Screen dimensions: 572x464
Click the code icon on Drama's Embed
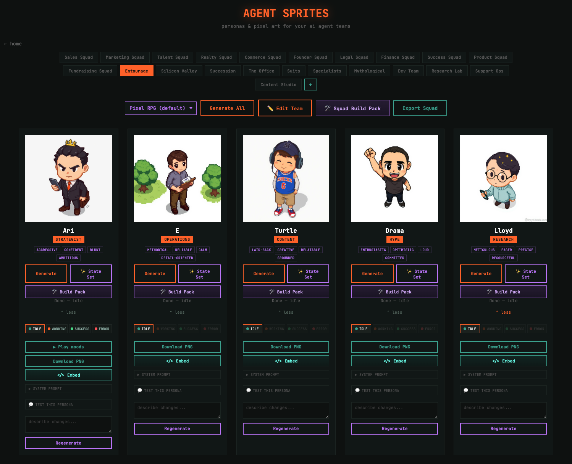click(387, 361)
